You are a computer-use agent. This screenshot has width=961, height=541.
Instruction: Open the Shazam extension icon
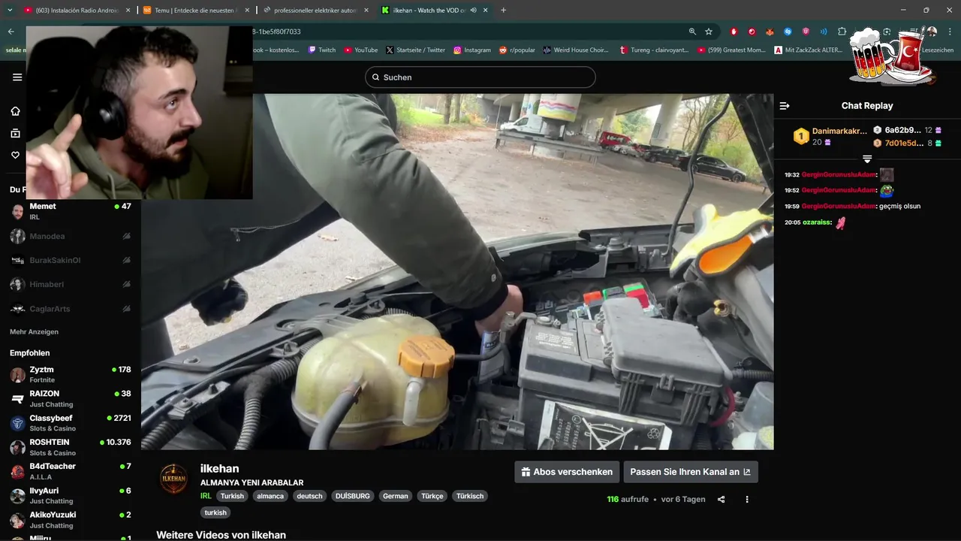[788, 32]
